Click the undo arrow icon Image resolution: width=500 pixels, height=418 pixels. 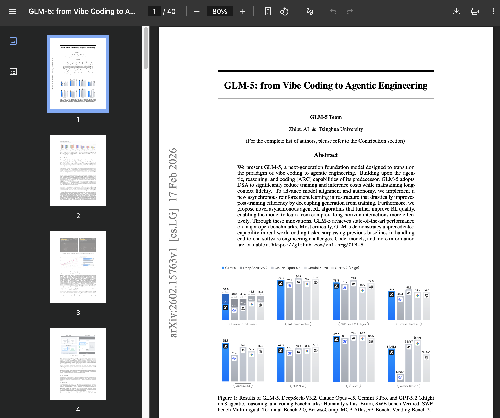(x=333, y=11)
